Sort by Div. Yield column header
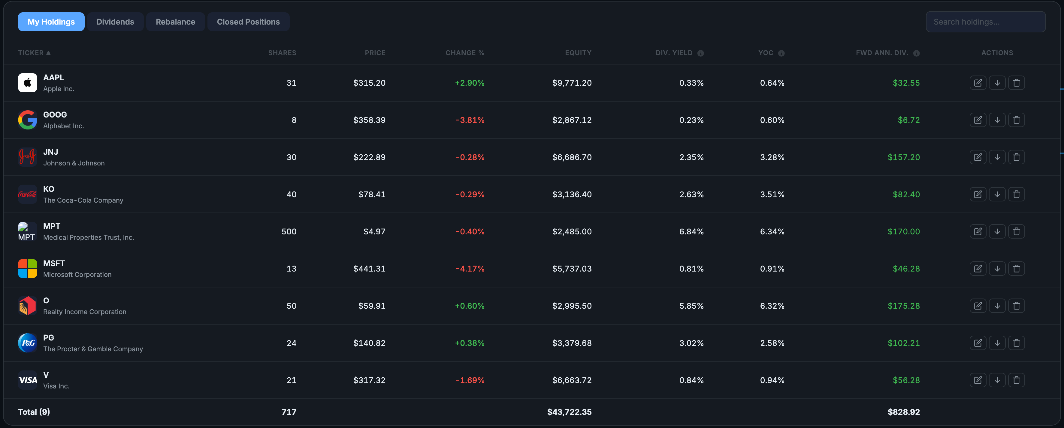 (674, 53)
